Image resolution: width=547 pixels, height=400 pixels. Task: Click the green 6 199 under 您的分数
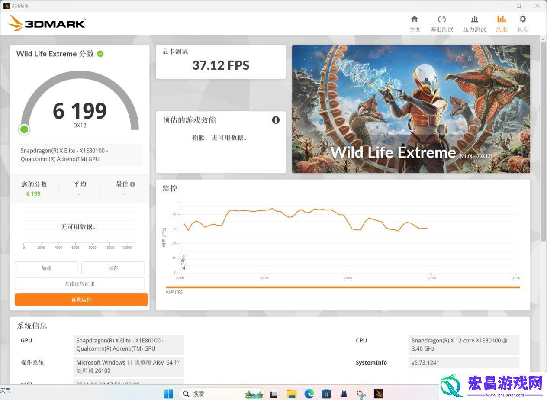pyautogui.click(x=33, y=194)
